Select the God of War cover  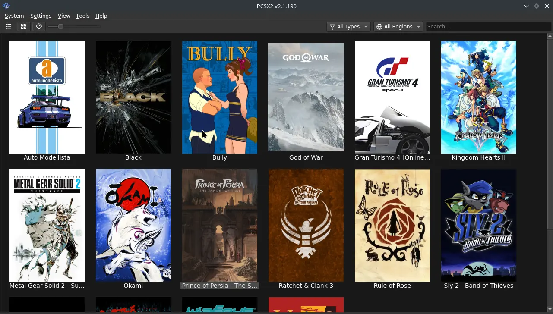[x=306, y=97]
